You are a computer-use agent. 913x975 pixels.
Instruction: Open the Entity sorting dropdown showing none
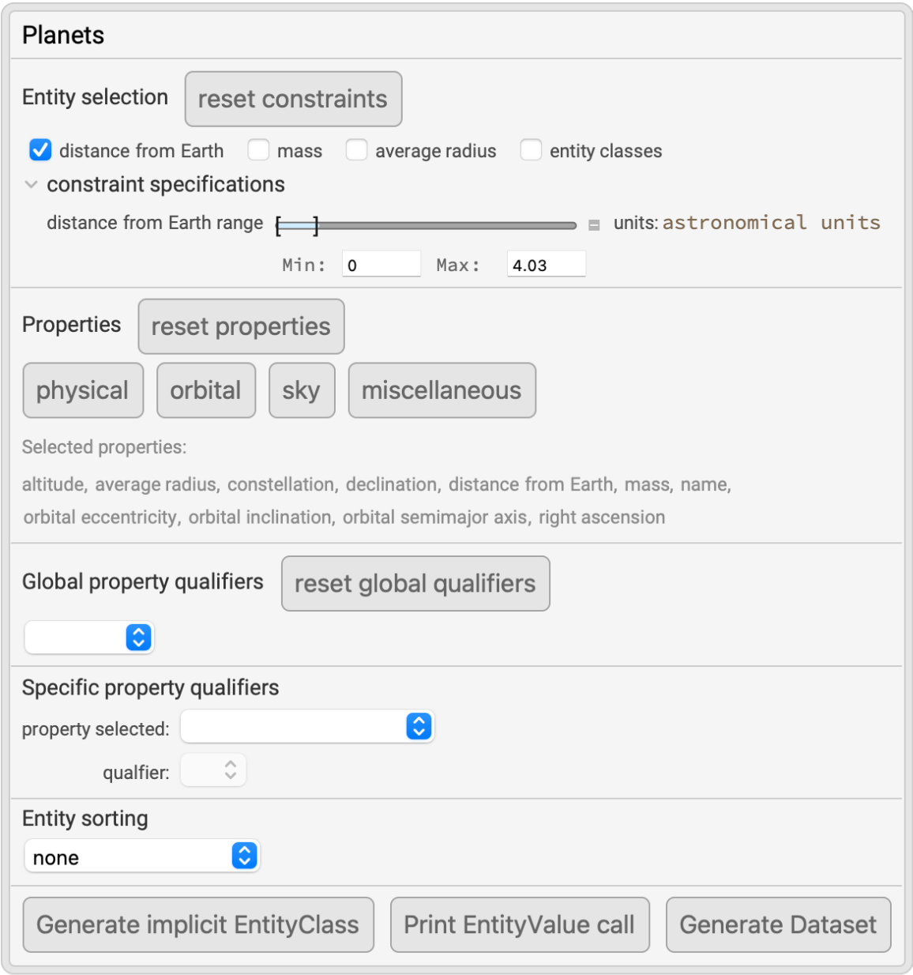[x=142, y=856]
